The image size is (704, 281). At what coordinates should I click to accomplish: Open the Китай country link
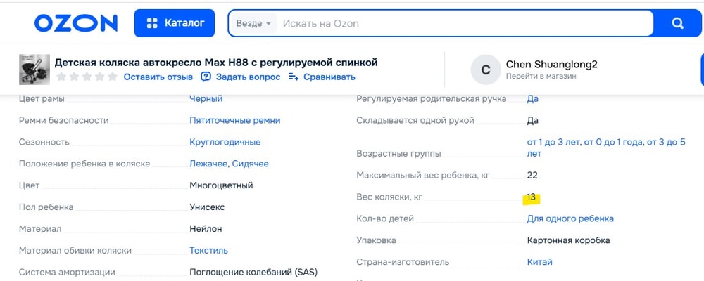540,262
